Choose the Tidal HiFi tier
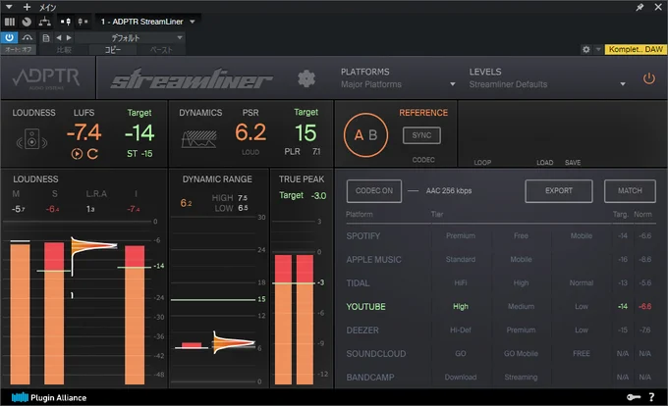668x406 pixels. point(460,283)
